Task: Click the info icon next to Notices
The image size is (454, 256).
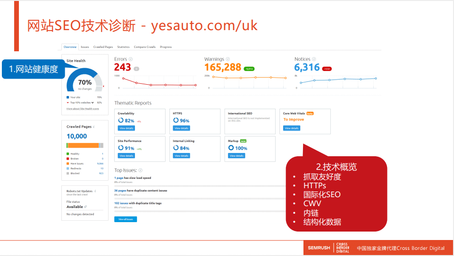Action: pos(315,59)
